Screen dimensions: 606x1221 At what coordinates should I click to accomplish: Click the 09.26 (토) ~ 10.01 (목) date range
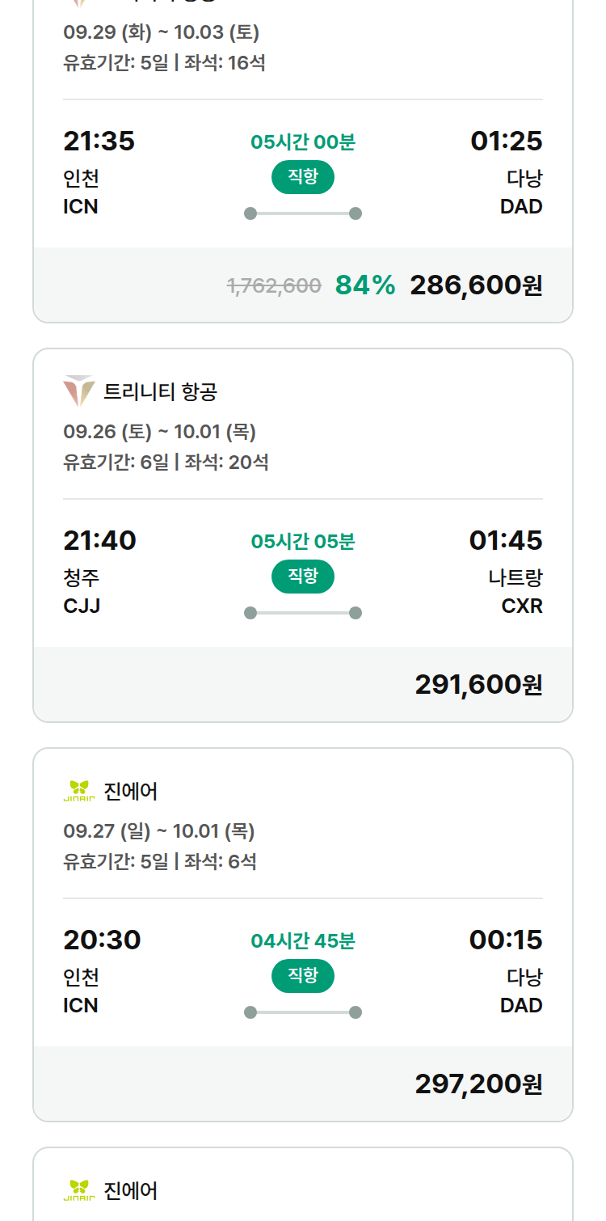[160, 432]
